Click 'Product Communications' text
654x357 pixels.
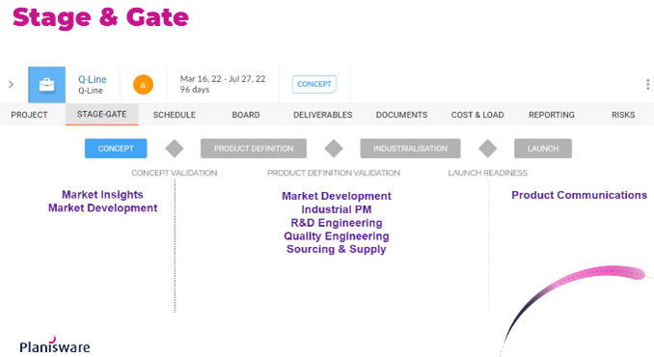[580, 195]
